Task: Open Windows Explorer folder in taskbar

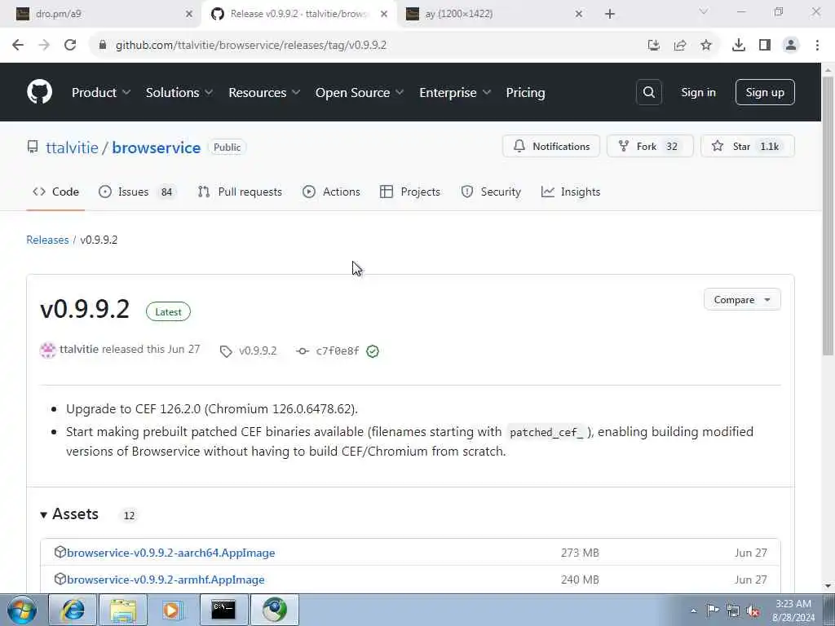Action: click(x=123, y=610)
